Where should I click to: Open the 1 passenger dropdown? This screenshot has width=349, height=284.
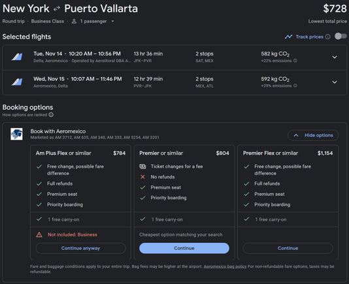(93, 22)
